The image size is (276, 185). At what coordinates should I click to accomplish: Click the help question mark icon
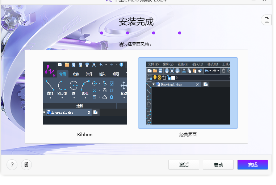click(x=12, y=165)
